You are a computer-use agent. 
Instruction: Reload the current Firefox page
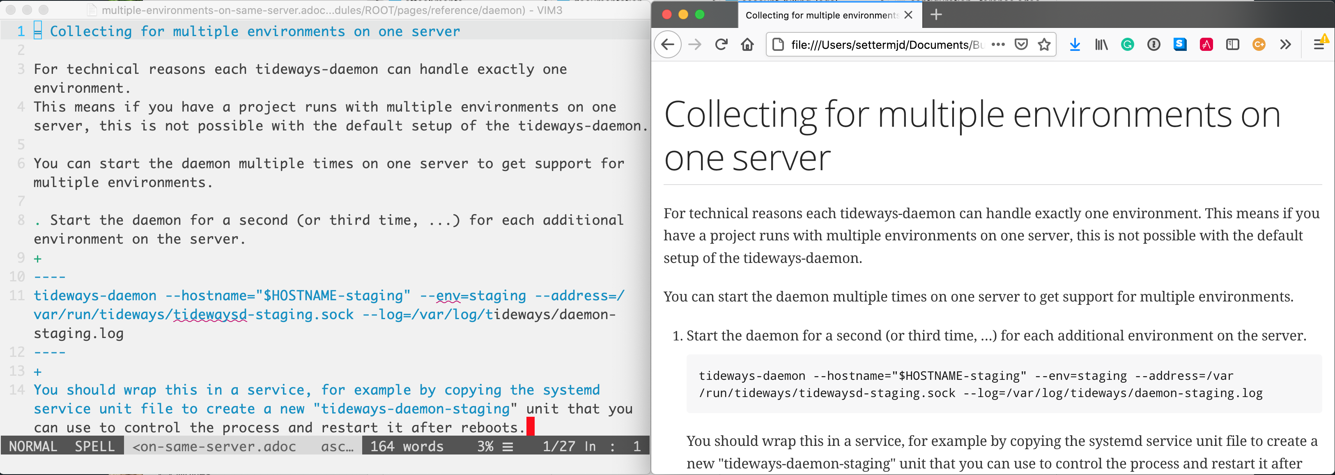[x=721, y=44]
